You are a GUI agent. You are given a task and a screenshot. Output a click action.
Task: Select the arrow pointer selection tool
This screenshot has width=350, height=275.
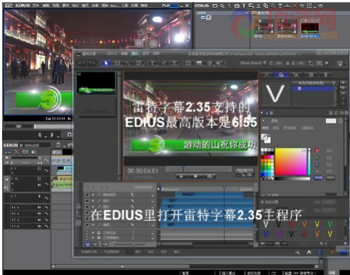(x=106, y=63)
